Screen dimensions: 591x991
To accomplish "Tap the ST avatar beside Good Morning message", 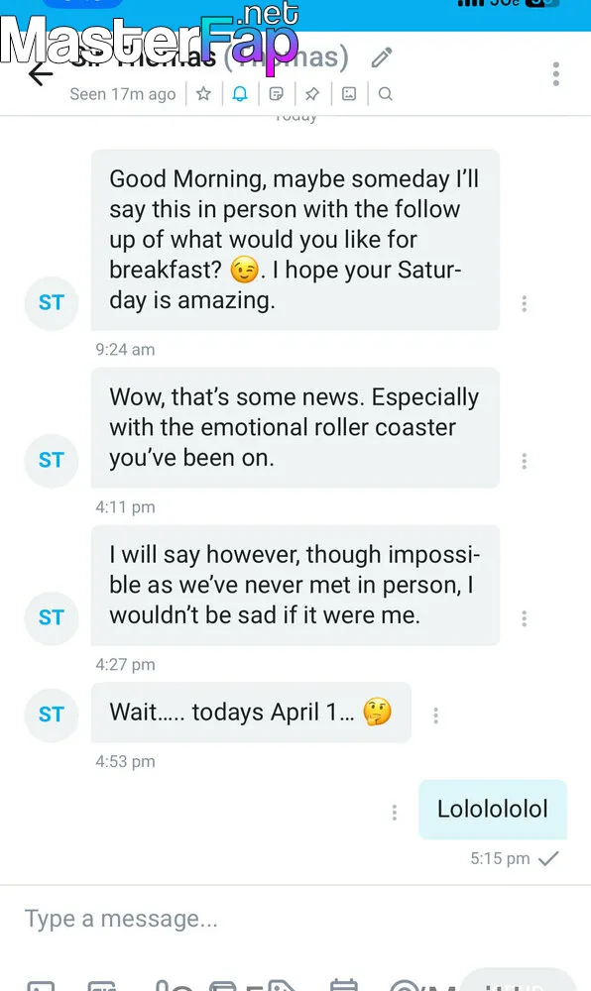I will click(52, 302).
